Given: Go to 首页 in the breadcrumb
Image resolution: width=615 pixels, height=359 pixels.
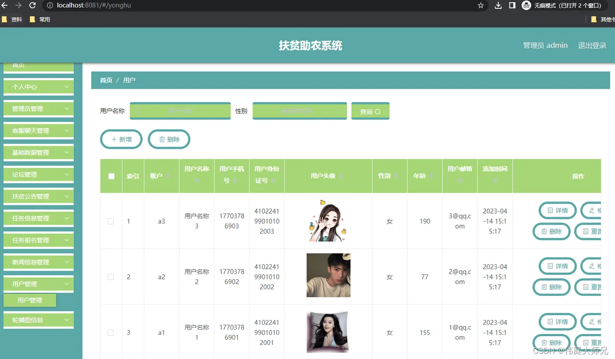Looking at the screenshot, I should click(106, 80).
